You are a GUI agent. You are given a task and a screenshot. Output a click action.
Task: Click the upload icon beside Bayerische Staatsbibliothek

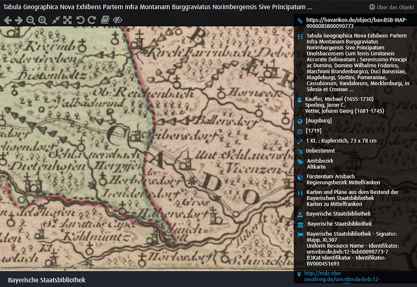300,214
